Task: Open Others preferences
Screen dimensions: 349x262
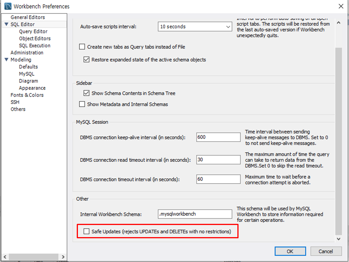Action: click(18, 109)
